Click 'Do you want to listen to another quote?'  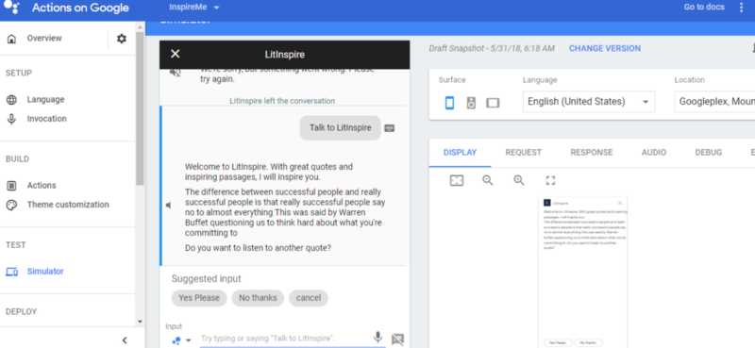258,248
